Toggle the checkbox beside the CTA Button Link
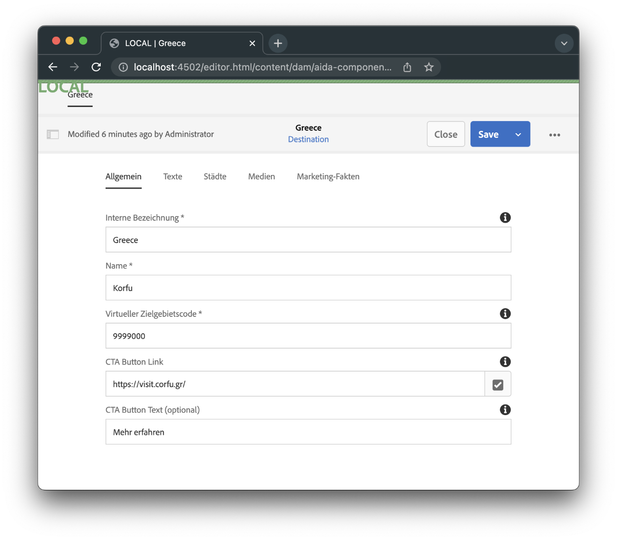Viewport: 617px width, 540px height. pos(497,384)
